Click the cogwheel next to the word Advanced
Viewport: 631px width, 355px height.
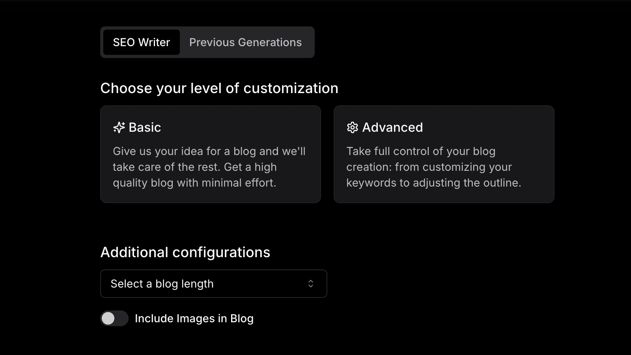(352, 127)
